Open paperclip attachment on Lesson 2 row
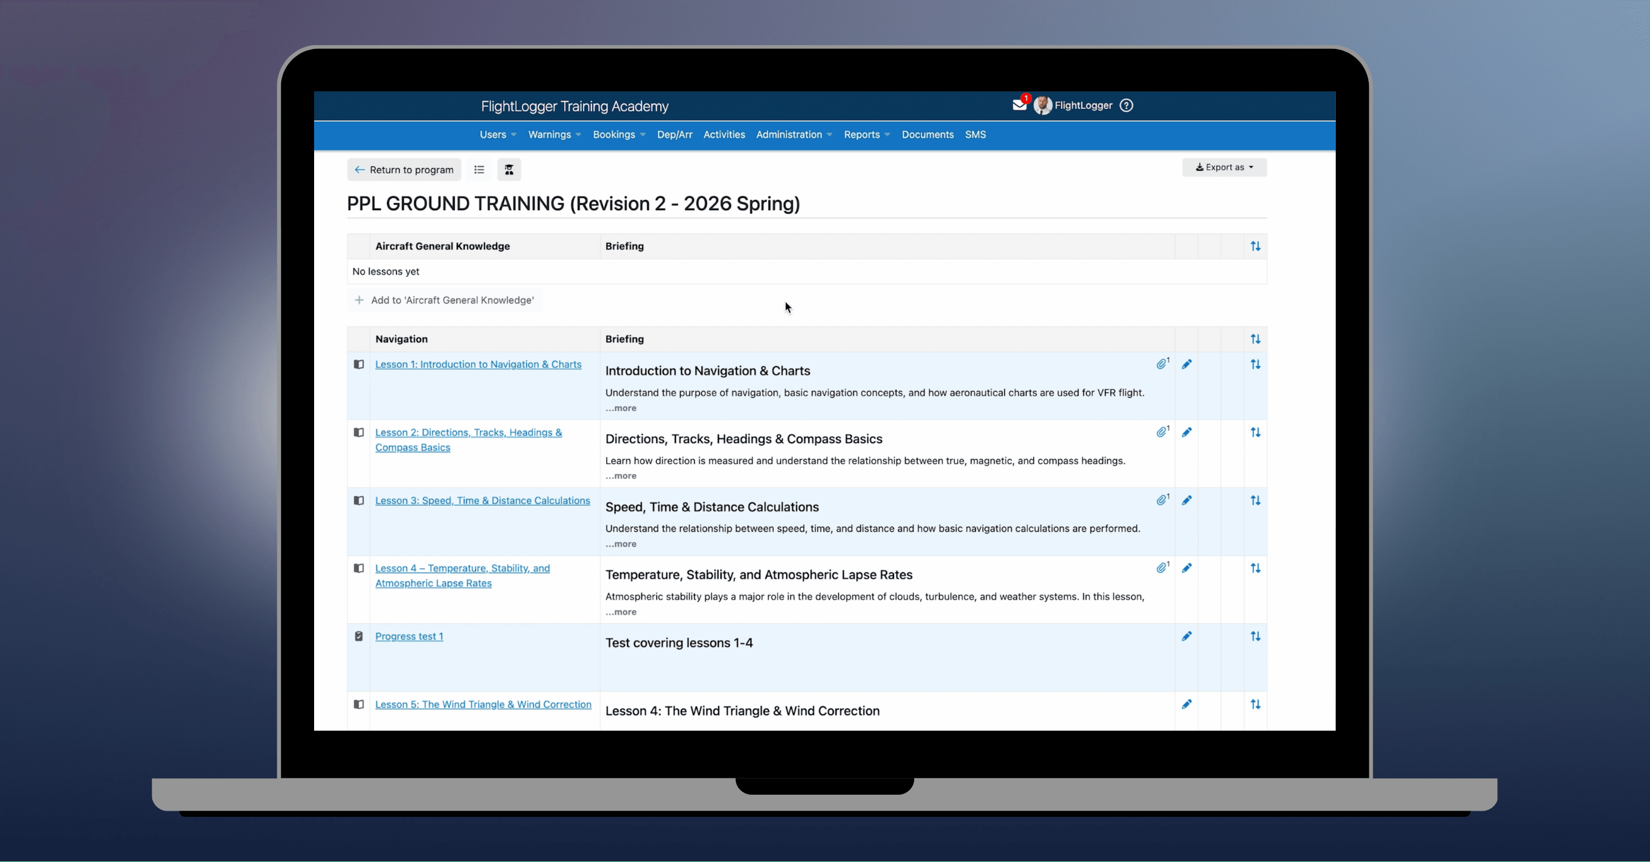 point(1161,433)
